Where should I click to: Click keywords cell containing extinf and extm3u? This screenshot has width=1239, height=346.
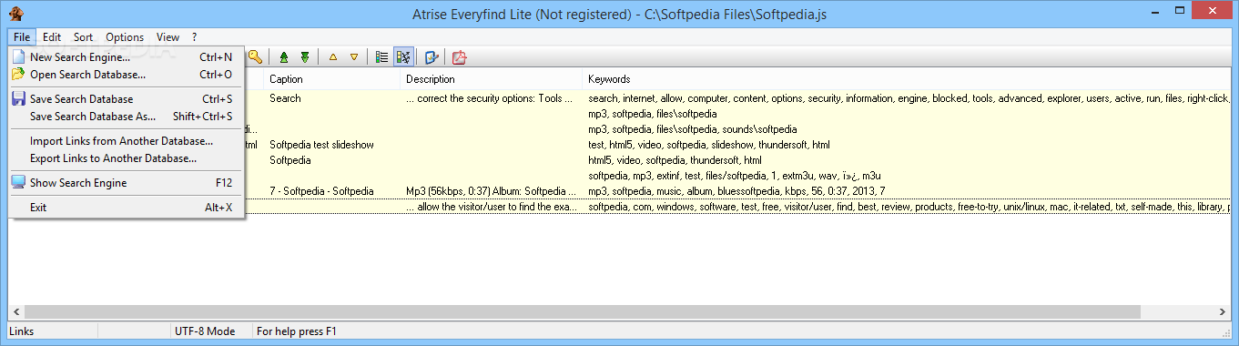pyautogui.click(x=735, y=176)
